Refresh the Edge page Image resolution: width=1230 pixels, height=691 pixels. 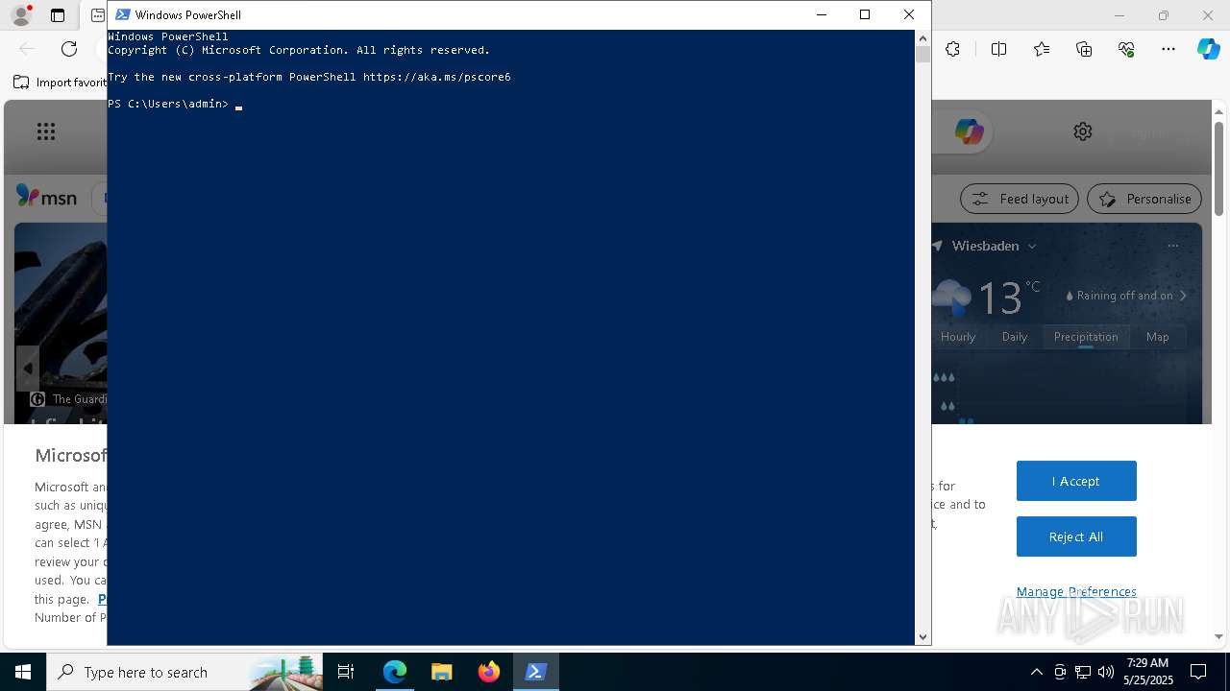pos(69,49)
